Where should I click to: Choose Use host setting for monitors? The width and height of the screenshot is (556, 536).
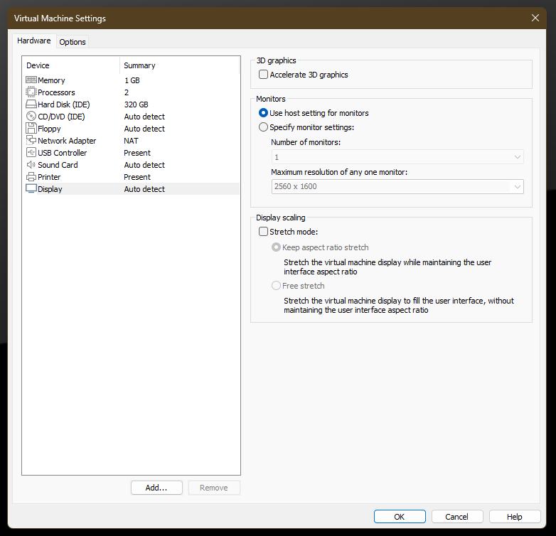click(x=263, y=113)
